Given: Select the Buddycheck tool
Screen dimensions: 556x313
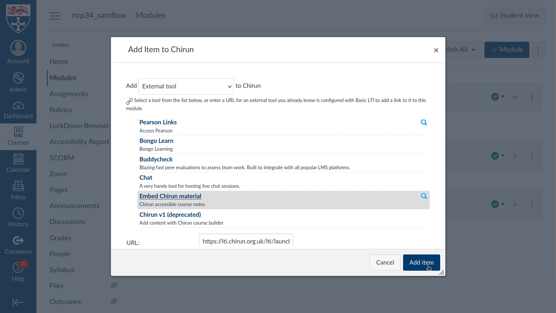Looking at the screenshot, I should pyautogui.click(x=156, y=159).
